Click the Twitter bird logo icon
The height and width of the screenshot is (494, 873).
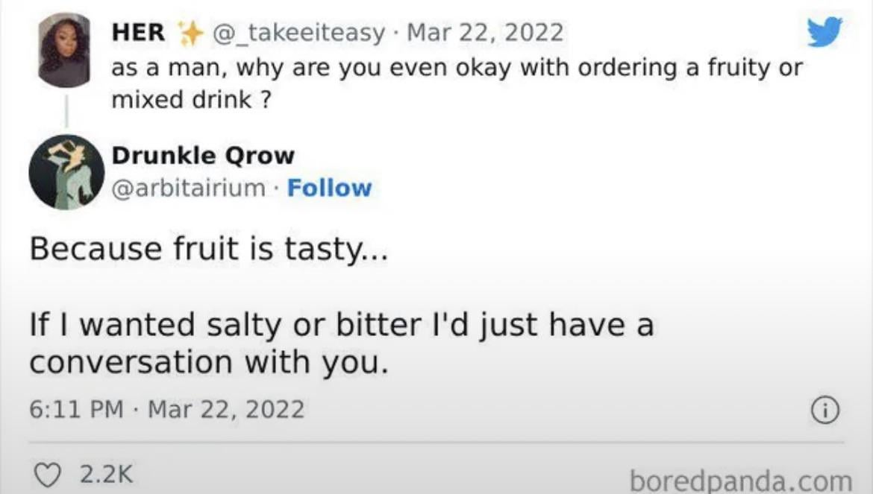point(824,32)
